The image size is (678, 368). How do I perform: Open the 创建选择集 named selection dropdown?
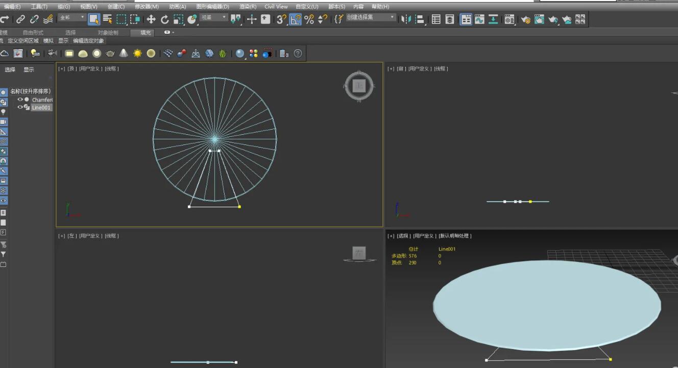click(371, 17)
